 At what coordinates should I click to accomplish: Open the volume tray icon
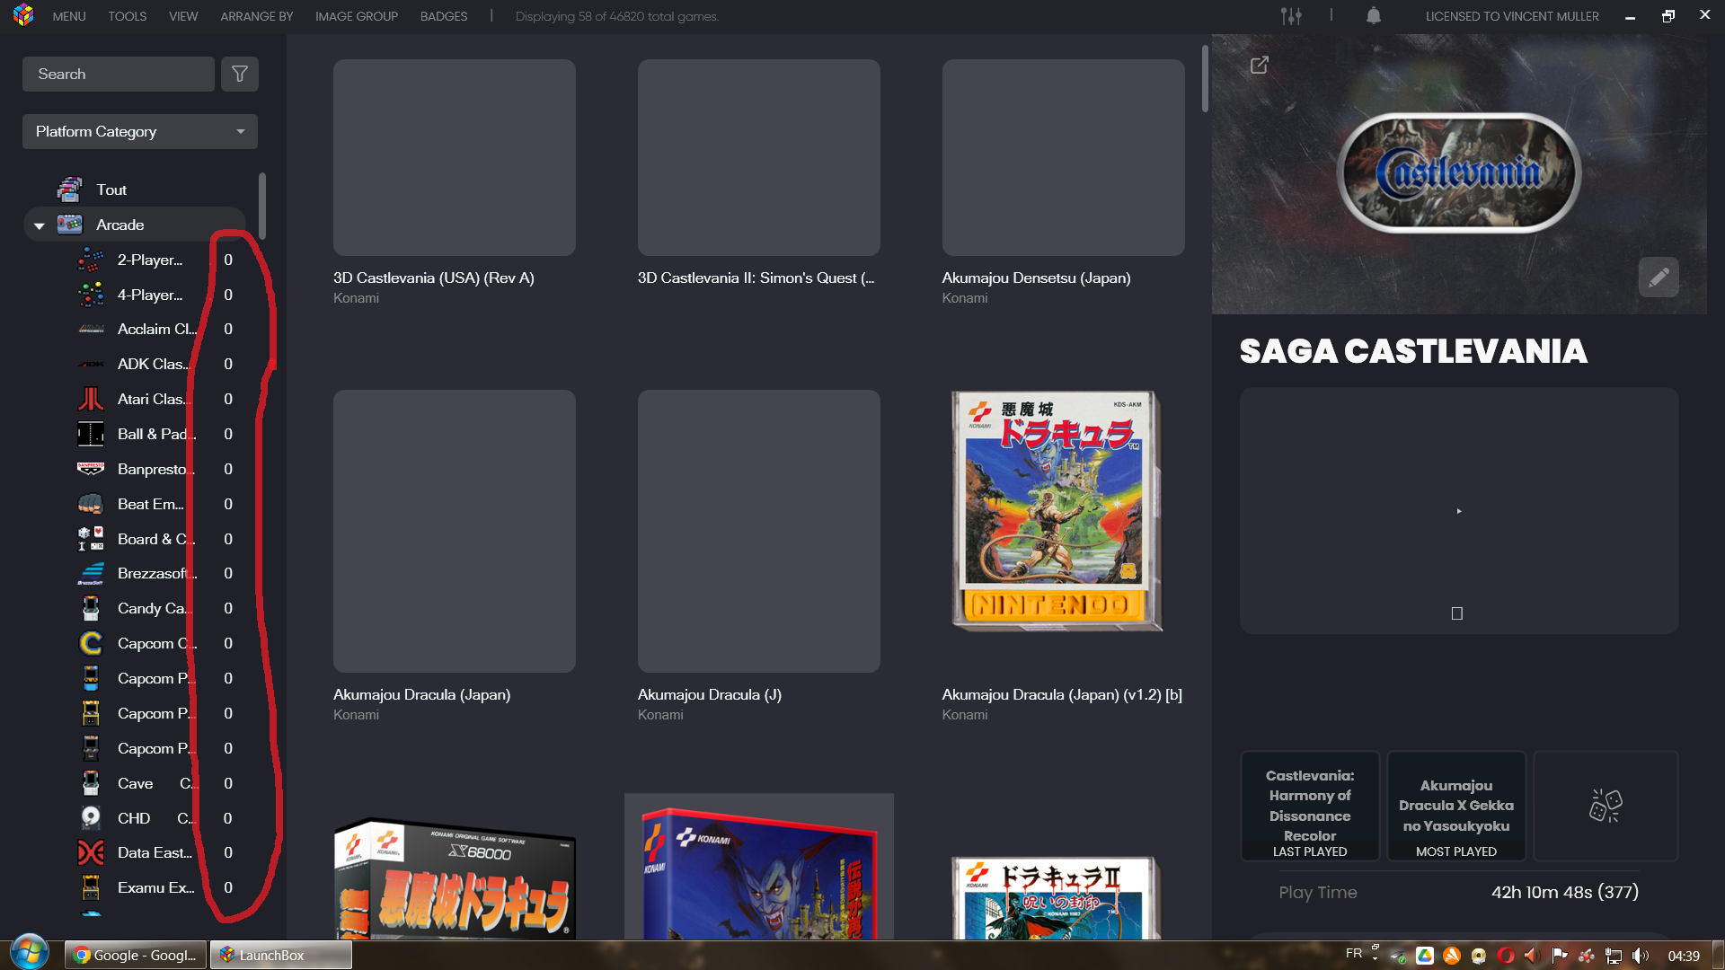click(1641, 956)
